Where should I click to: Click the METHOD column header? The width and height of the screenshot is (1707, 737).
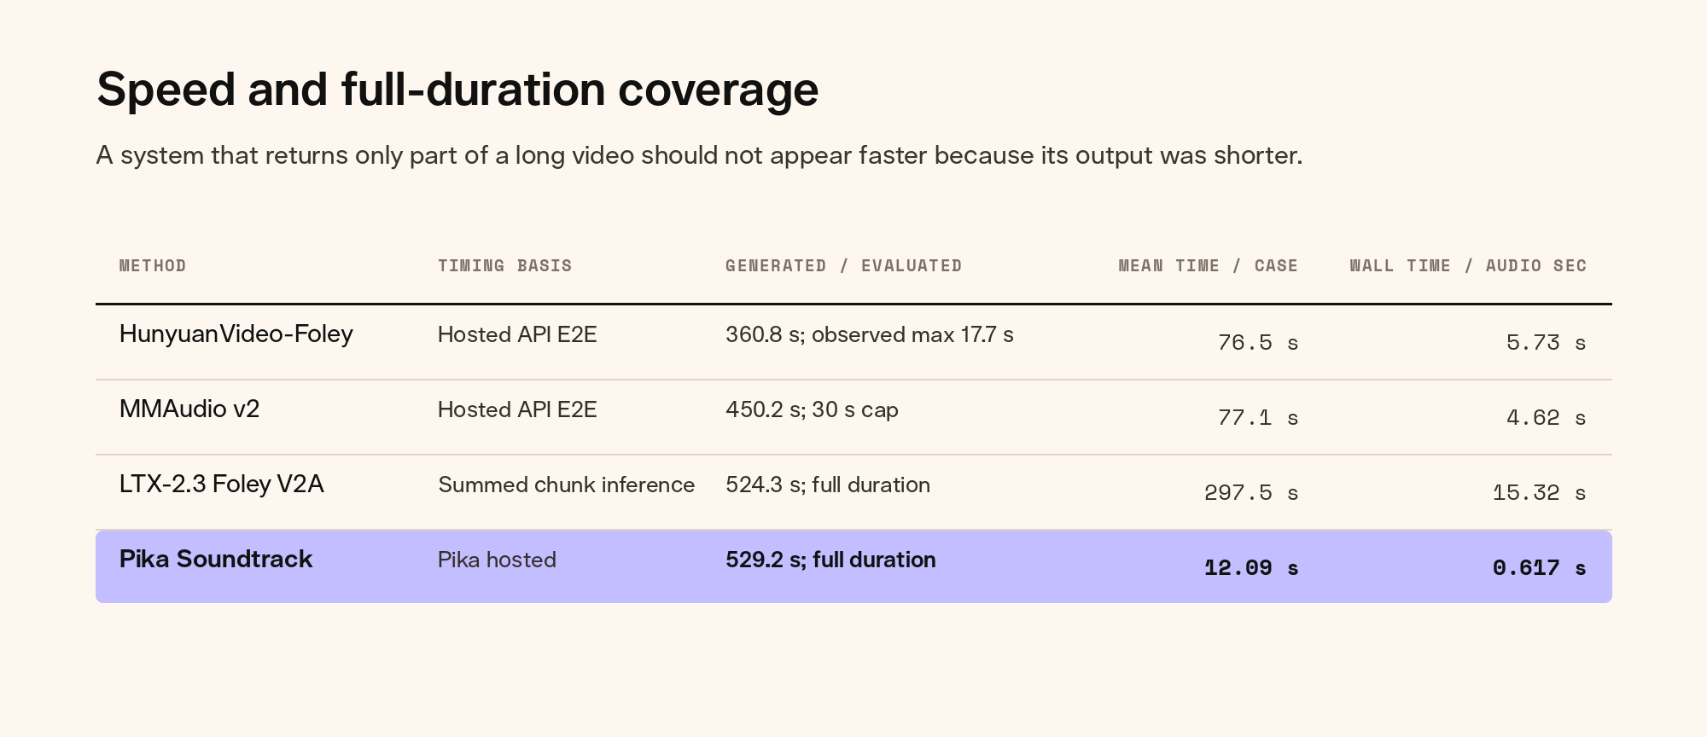pyautogui.click(x=153, y=266)
